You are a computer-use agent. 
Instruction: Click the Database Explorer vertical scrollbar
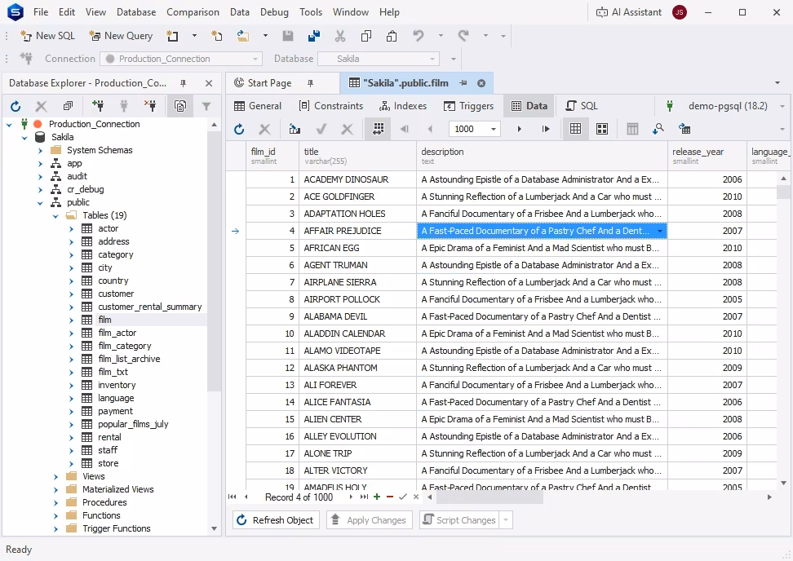(214, 260)
